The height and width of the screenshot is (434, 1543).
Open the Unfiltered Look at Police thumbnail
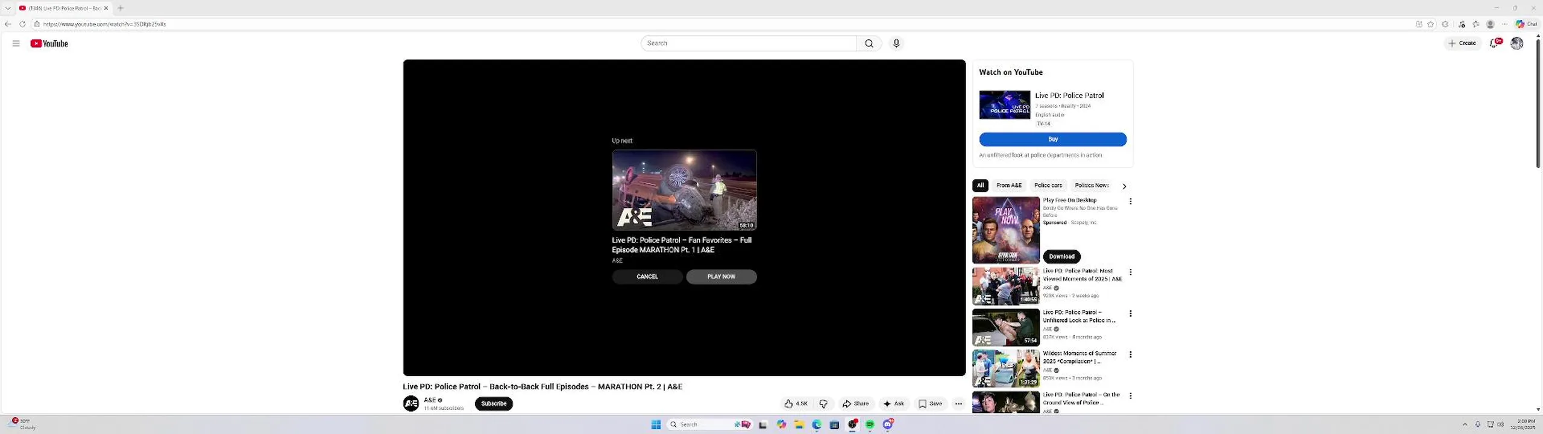[1006, 327]
